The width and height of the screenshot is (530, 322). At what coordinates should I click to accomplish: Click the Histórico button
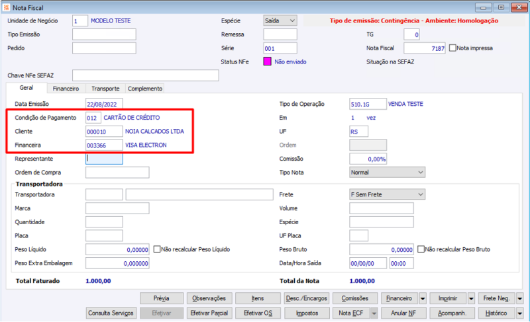[496, 313]
